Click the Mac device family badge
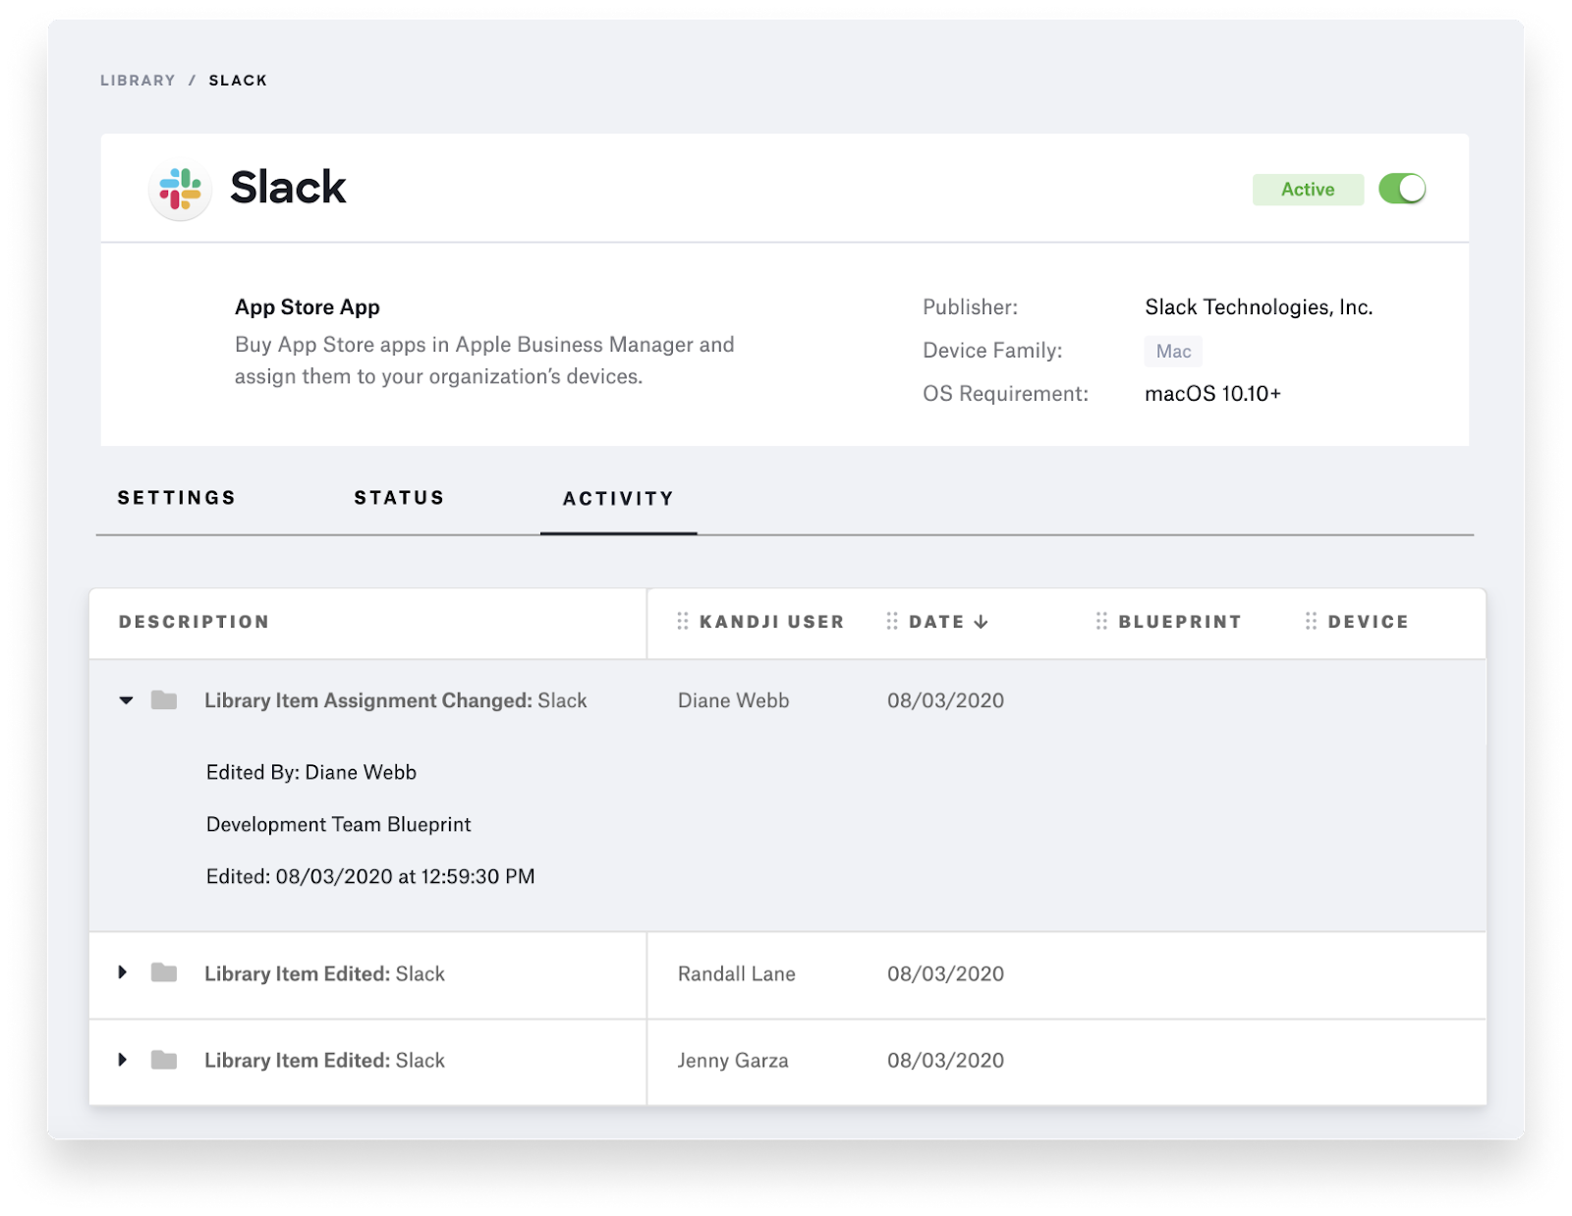 coord(1173,351)
